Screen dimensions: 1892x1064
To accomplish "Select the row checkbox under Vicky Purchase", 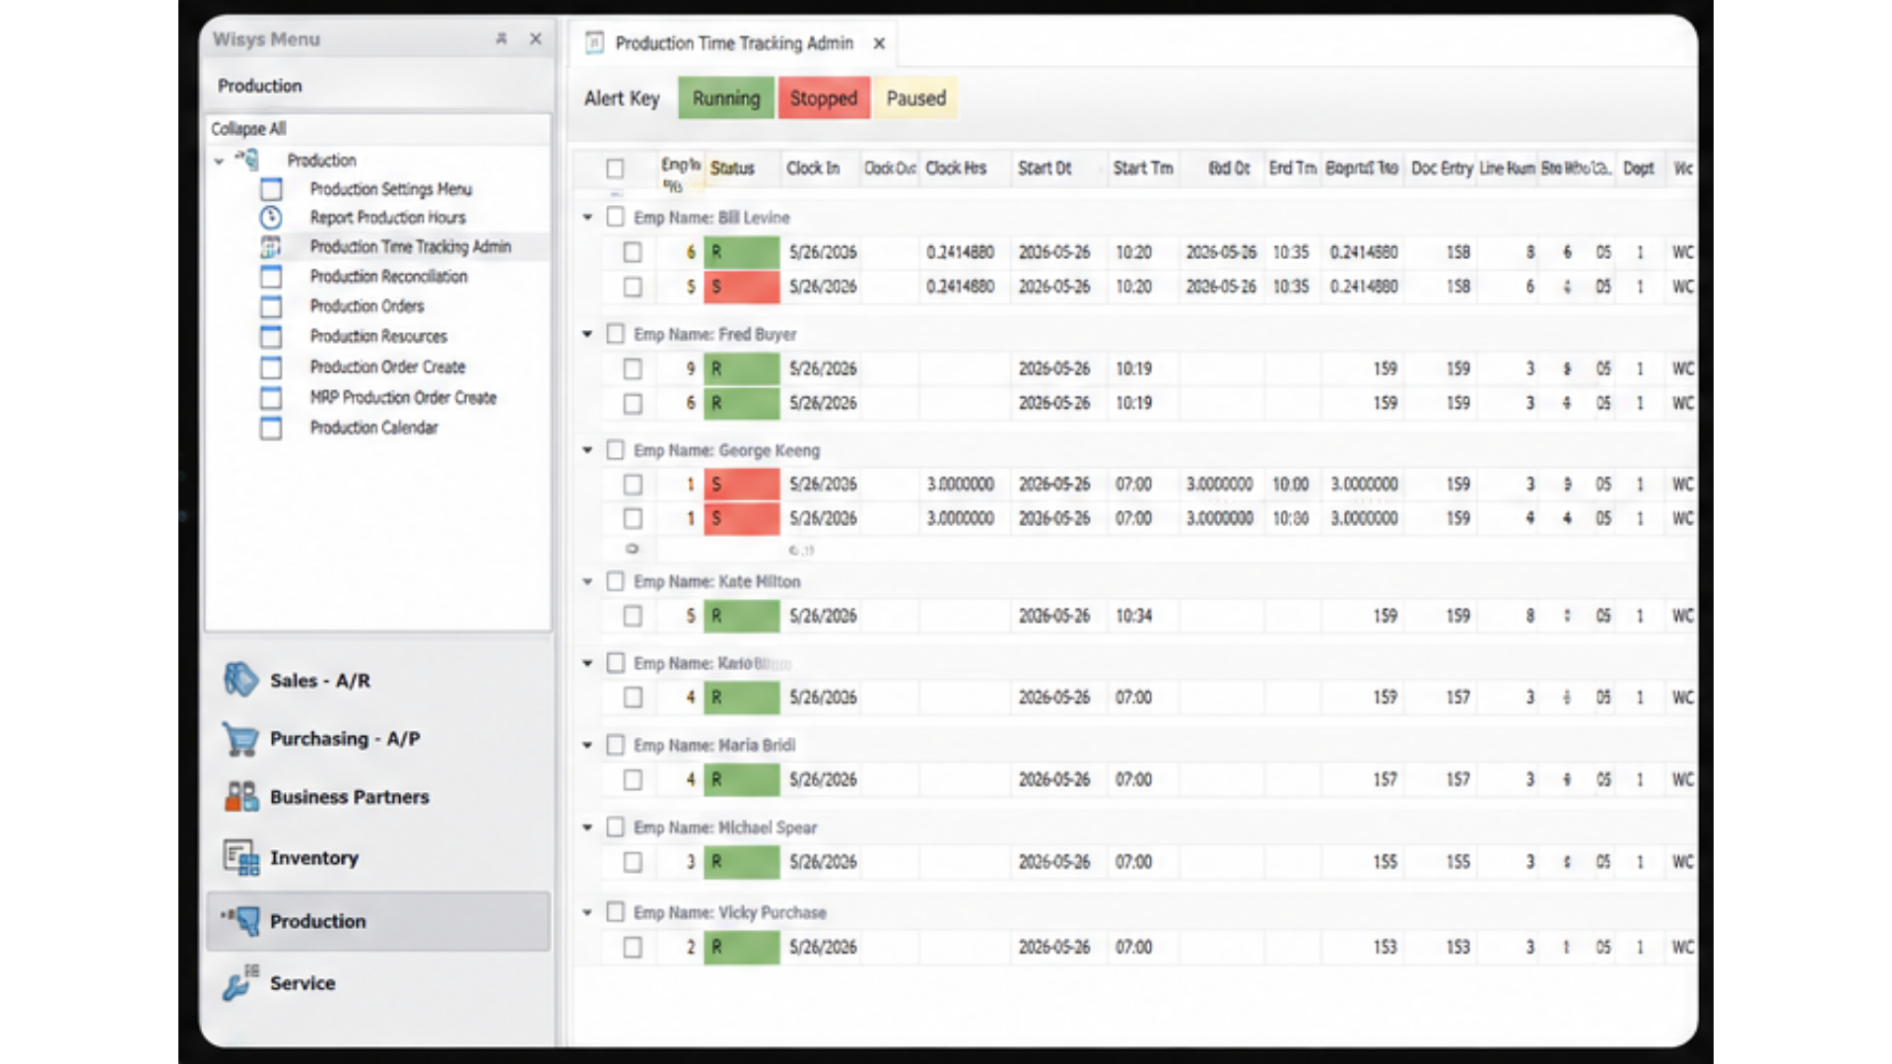I will click(633, 947).
